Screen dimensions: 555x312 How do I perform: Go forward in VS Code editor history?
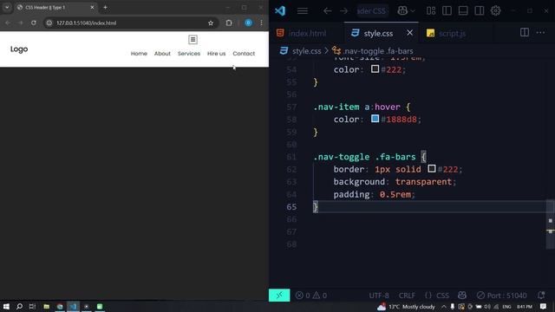coord(344,11)
